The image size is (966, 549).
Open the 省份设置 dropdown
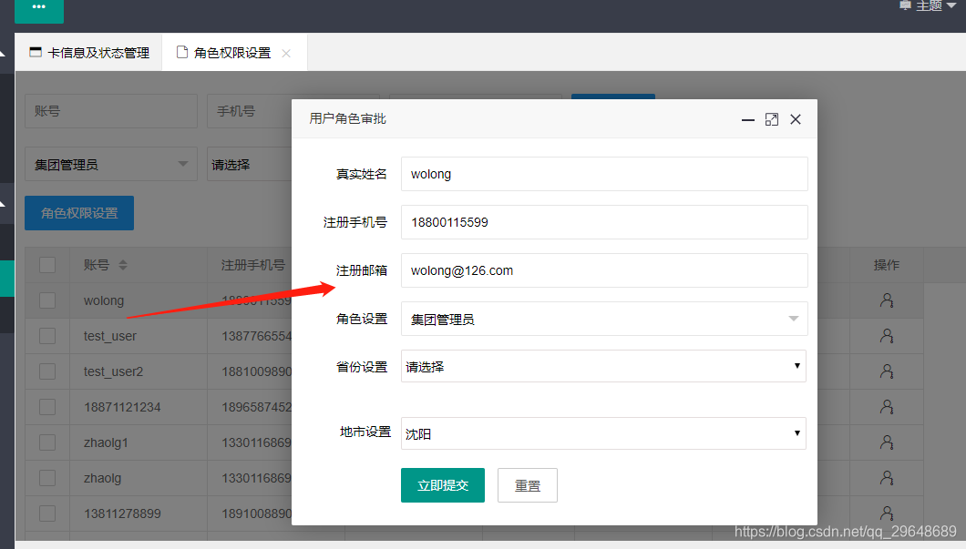[603, 366]
